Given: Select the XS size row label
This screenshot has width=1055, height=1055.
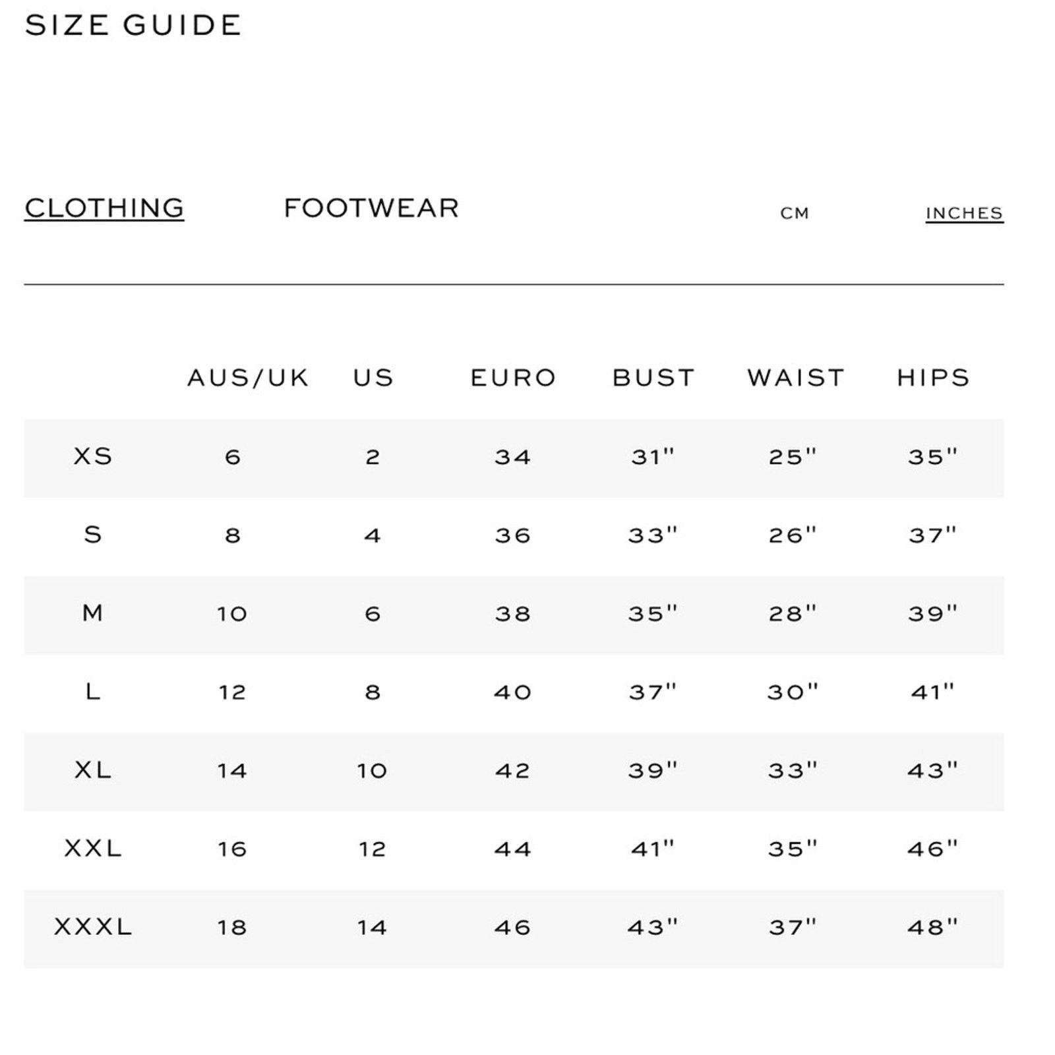Looking at the screenshot, I should click(93, 456).
